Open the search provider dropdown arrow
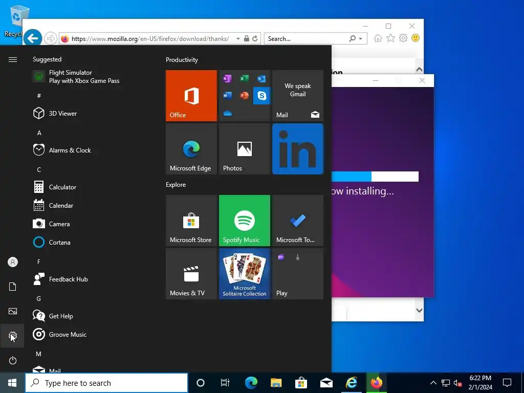Image resolution: width=524 pixels, height=393 pixels. coord(361,39)
